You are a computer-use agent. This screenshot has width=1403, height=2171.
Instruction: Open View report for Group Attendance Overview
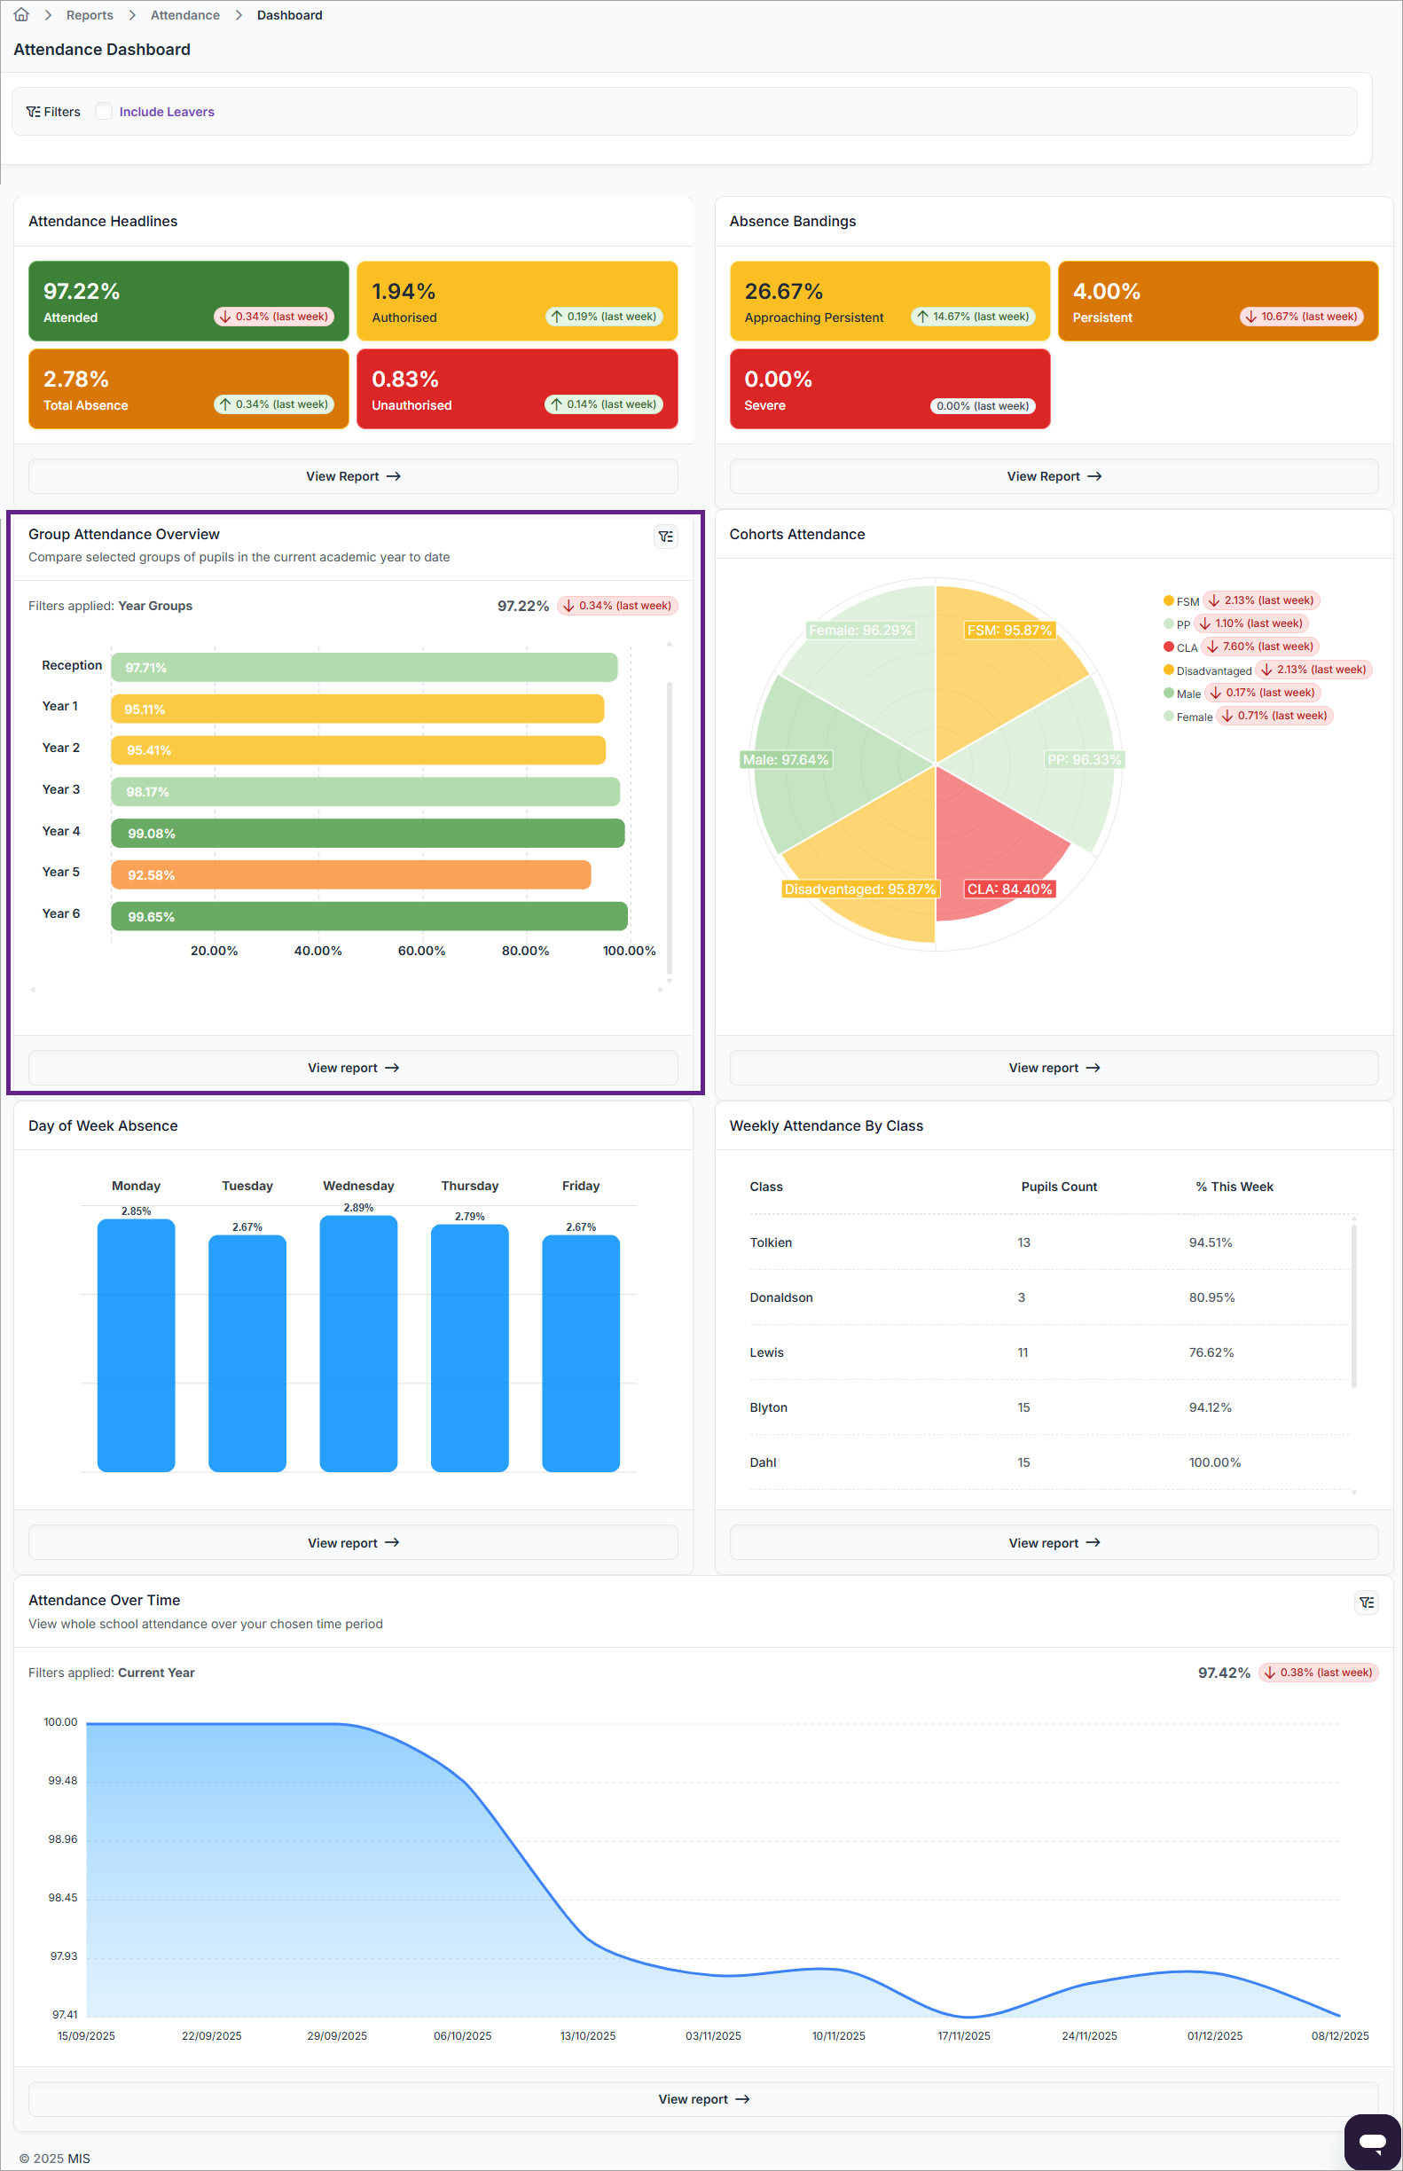pyautogui.click(x=354, y=1068)
